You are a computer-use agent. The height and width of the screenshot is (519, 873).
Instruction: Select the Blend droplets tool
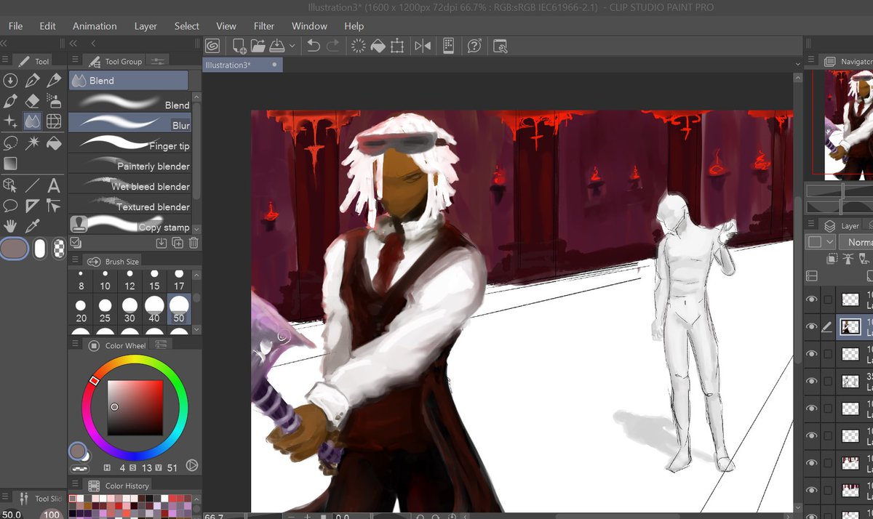(x=32, y=121)
